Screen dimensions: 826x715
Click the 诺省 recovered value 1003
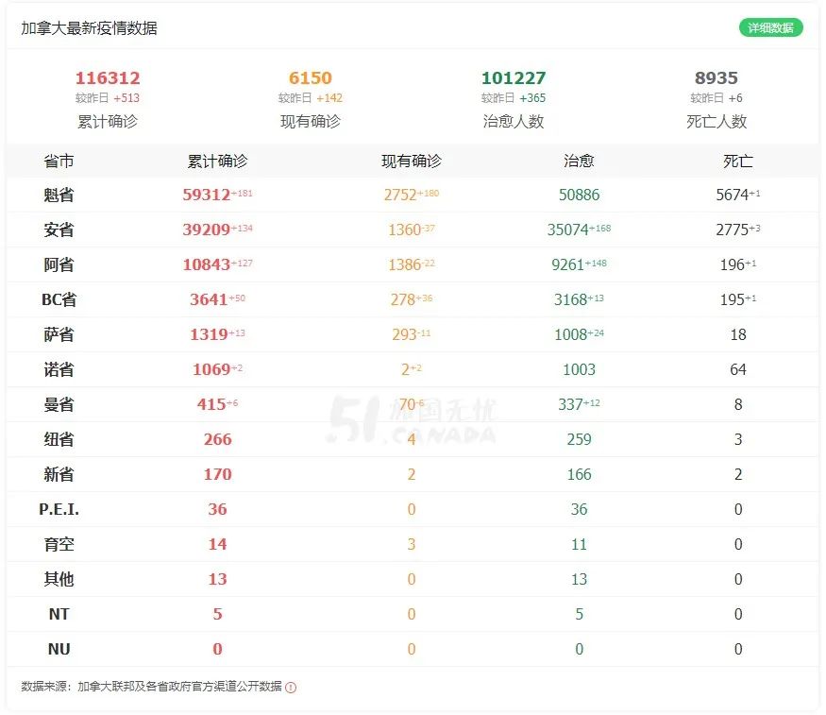coord(579,369)
